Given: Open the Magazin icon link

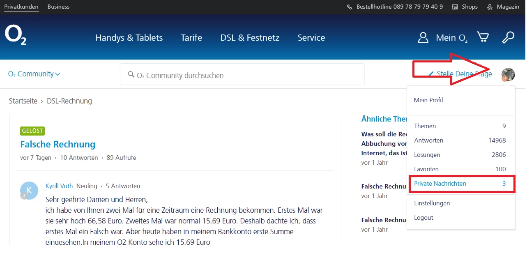Looking at the screenshot, I should [x=490, y=7].
